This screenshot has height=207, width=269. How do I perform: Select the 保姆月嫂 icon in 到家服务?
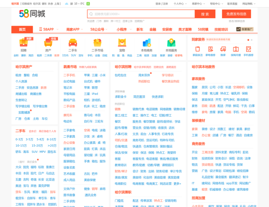point(236,49)
